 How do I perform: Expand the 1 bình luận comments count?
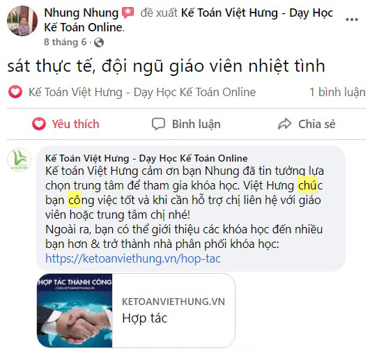[x=337, y=92]
